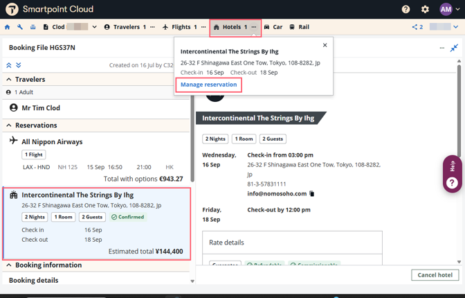
Task: Click the Smartpoint Cloud logo icon
Action: (12, 9)
